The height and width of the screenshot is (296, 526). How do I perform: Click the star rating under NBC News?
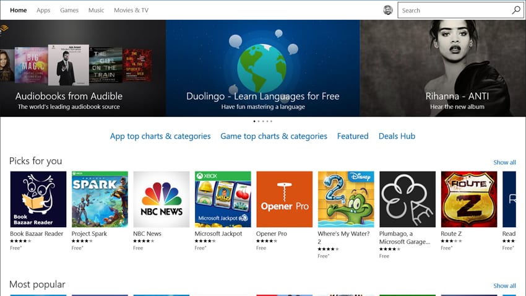[144, 241]
